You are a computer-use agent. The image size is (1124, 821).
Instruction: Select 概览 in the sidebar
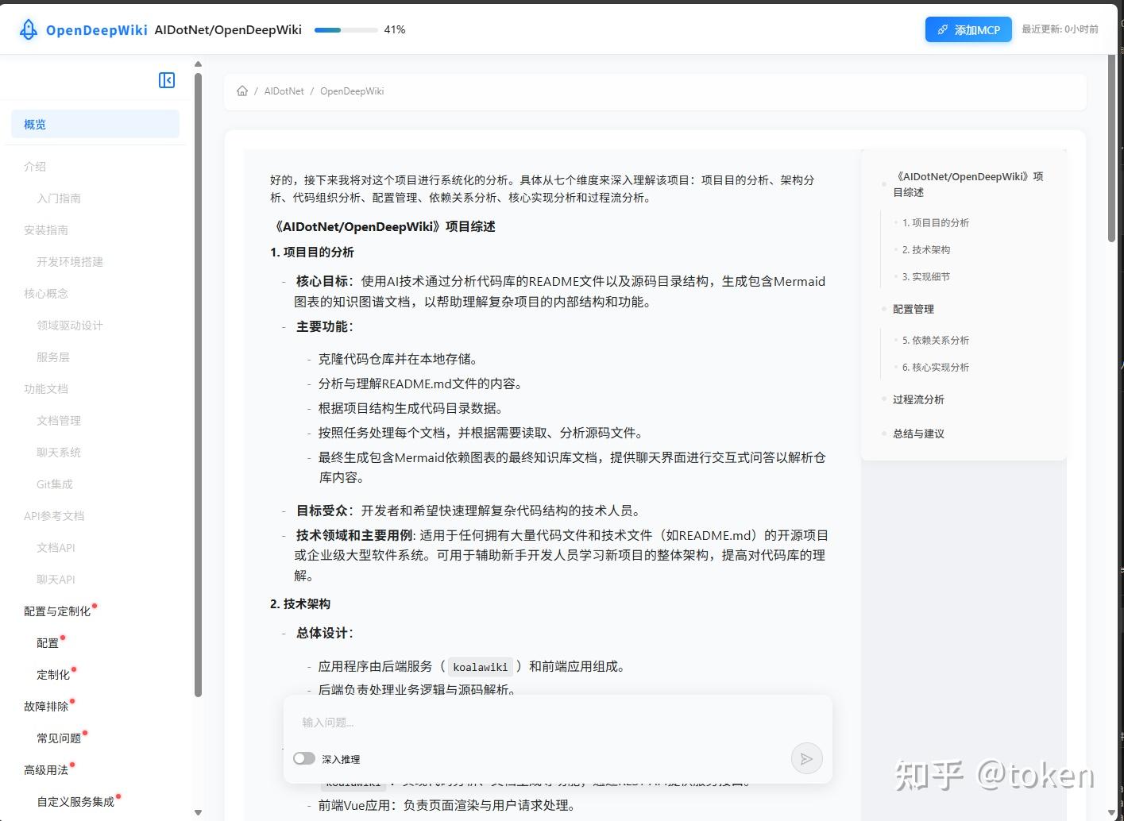[34, 124]
